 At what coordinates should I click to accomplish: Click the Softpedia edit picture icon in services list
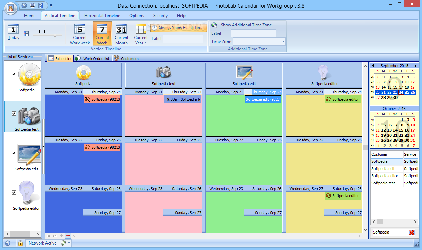click(x=29, y=155)
